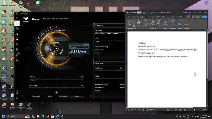Image resolution: width=212 pixels, height=119 pixels.
Task: Open Featured deals tag icon with red badge
Action: pos(18,55)
